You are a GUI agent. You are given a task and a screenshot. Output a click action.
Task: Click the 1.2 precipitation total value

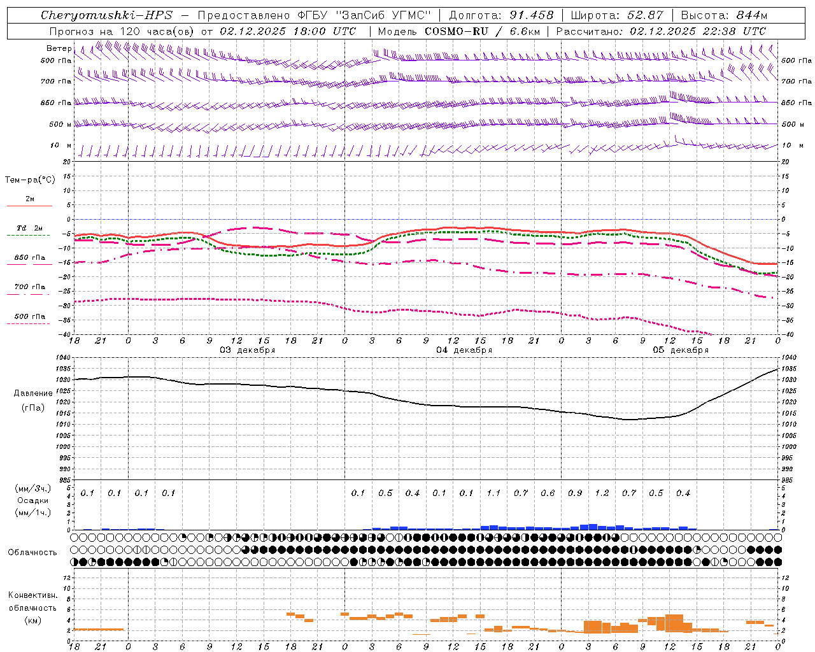click(x=602, y=493)
